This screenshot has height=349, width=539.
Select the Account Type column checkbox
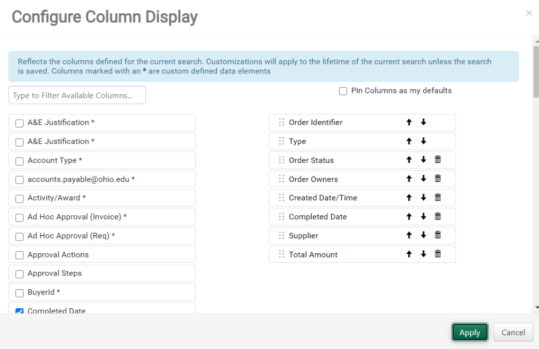(20, 161)
